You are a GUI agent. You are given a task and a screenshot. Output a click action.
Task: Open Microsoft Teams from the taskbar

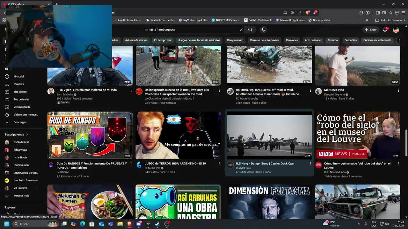coord(111,224)
